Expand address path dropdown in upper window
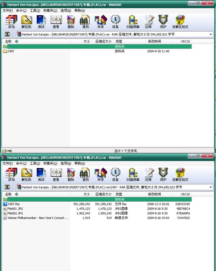The height and width of the screenshot is (271, 216). 211,34
